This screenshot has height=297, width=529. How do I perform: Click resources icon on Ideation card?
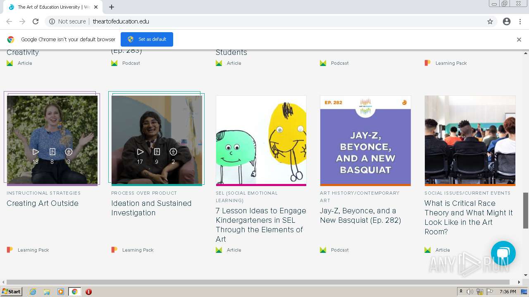click(x=173, y=152)
